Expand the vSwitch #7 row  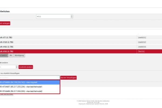(7, 38)
